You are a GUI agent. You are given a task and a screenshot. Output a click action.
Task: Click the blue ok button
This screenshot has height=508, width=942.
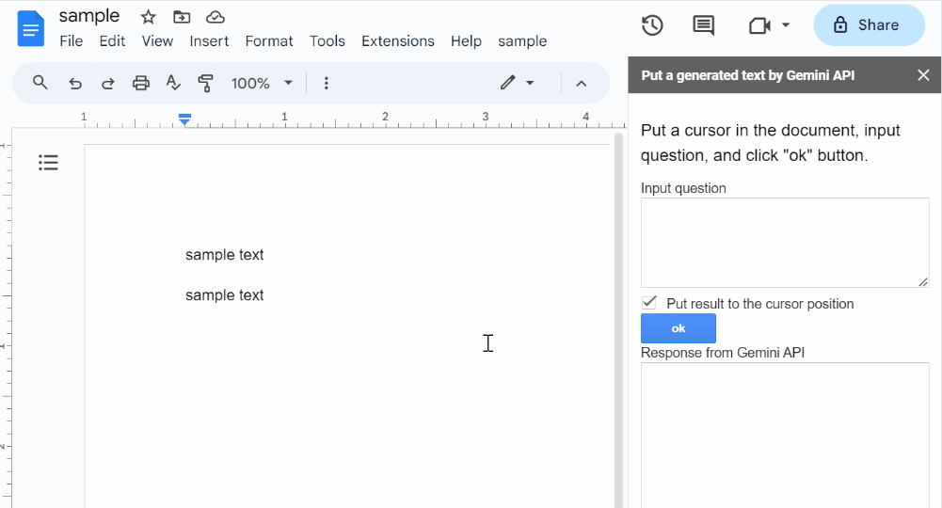tap(679, 328)
